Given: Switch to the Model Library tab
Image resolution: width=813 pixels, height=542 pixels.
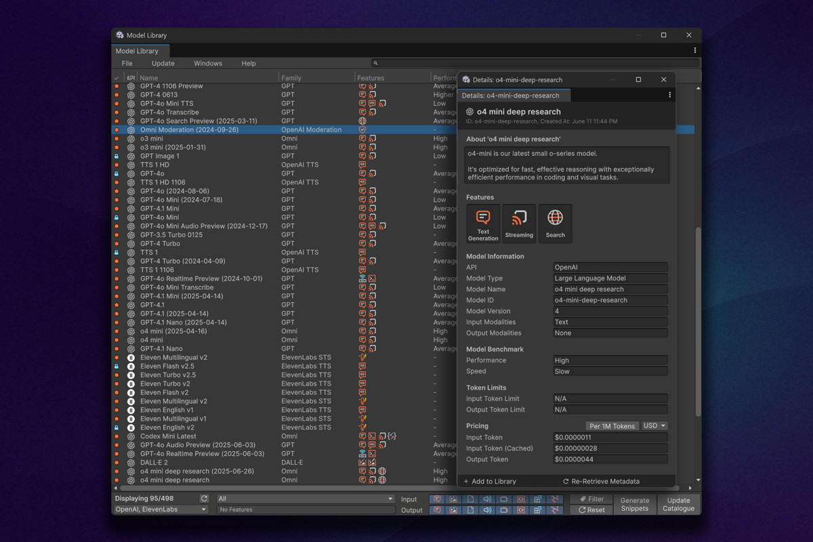Looking at the screenshot, I should coord(140,51).
